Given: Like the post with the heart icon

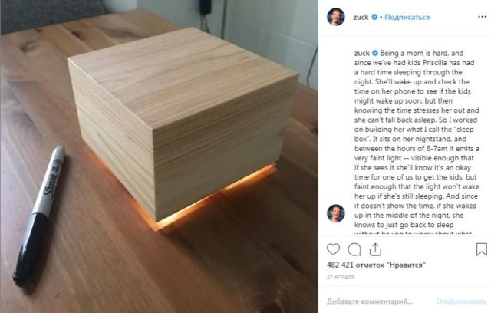Looking at the screenshot, I should (x=333, y=249).
